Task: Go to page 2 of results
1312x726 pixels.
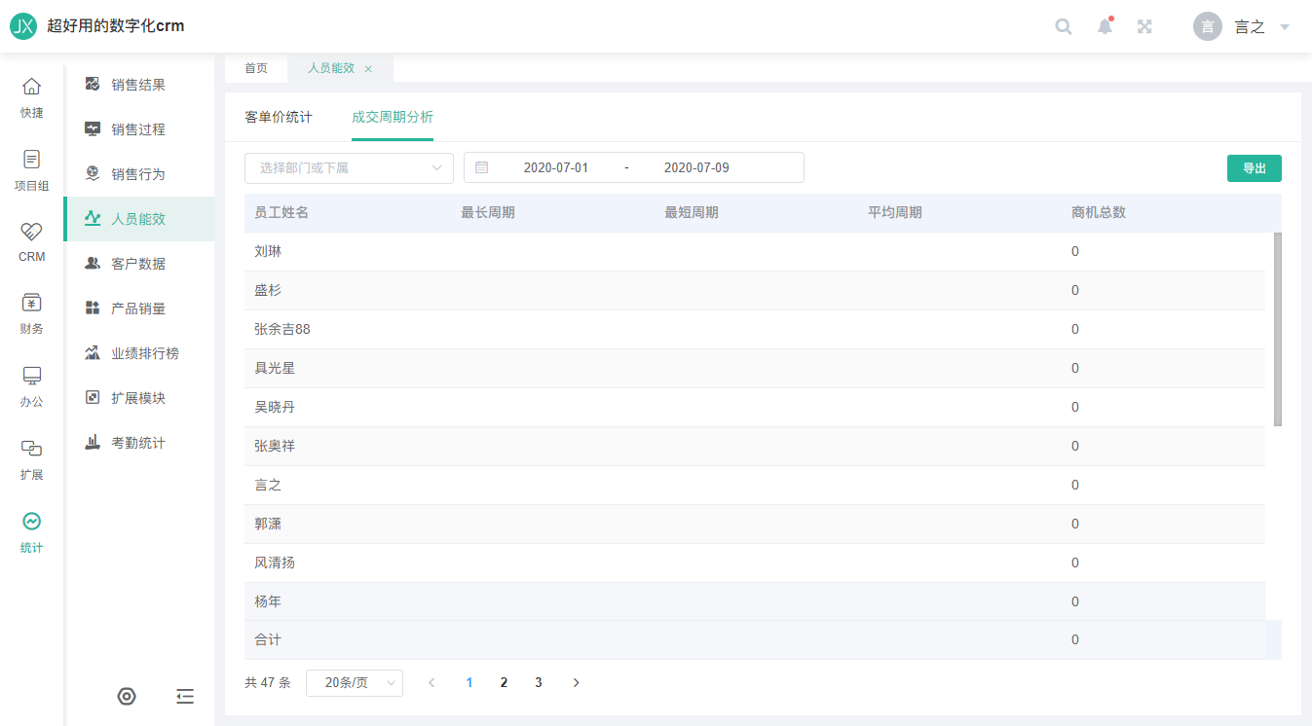Action: [504, 682]
